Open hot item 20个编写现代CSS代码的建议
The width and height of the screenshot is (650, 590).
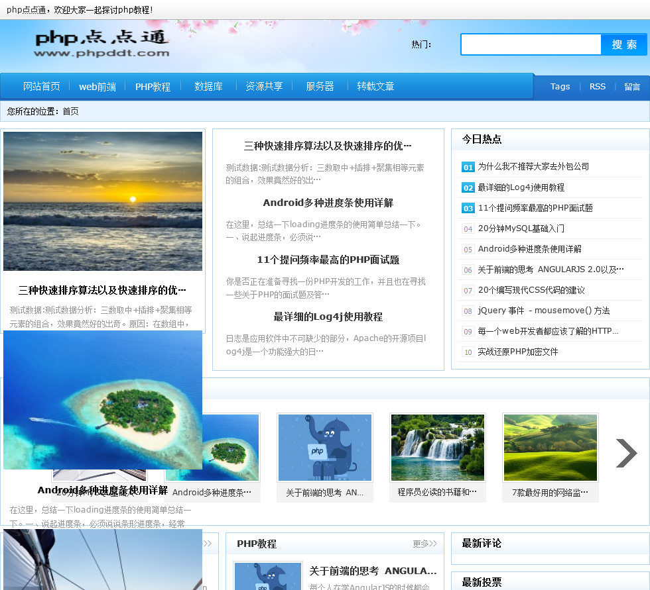point(531,290)
